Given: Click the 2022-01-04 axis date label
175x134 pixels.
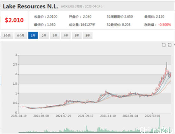Looking at the screenshot, I should tap(130, 116).
